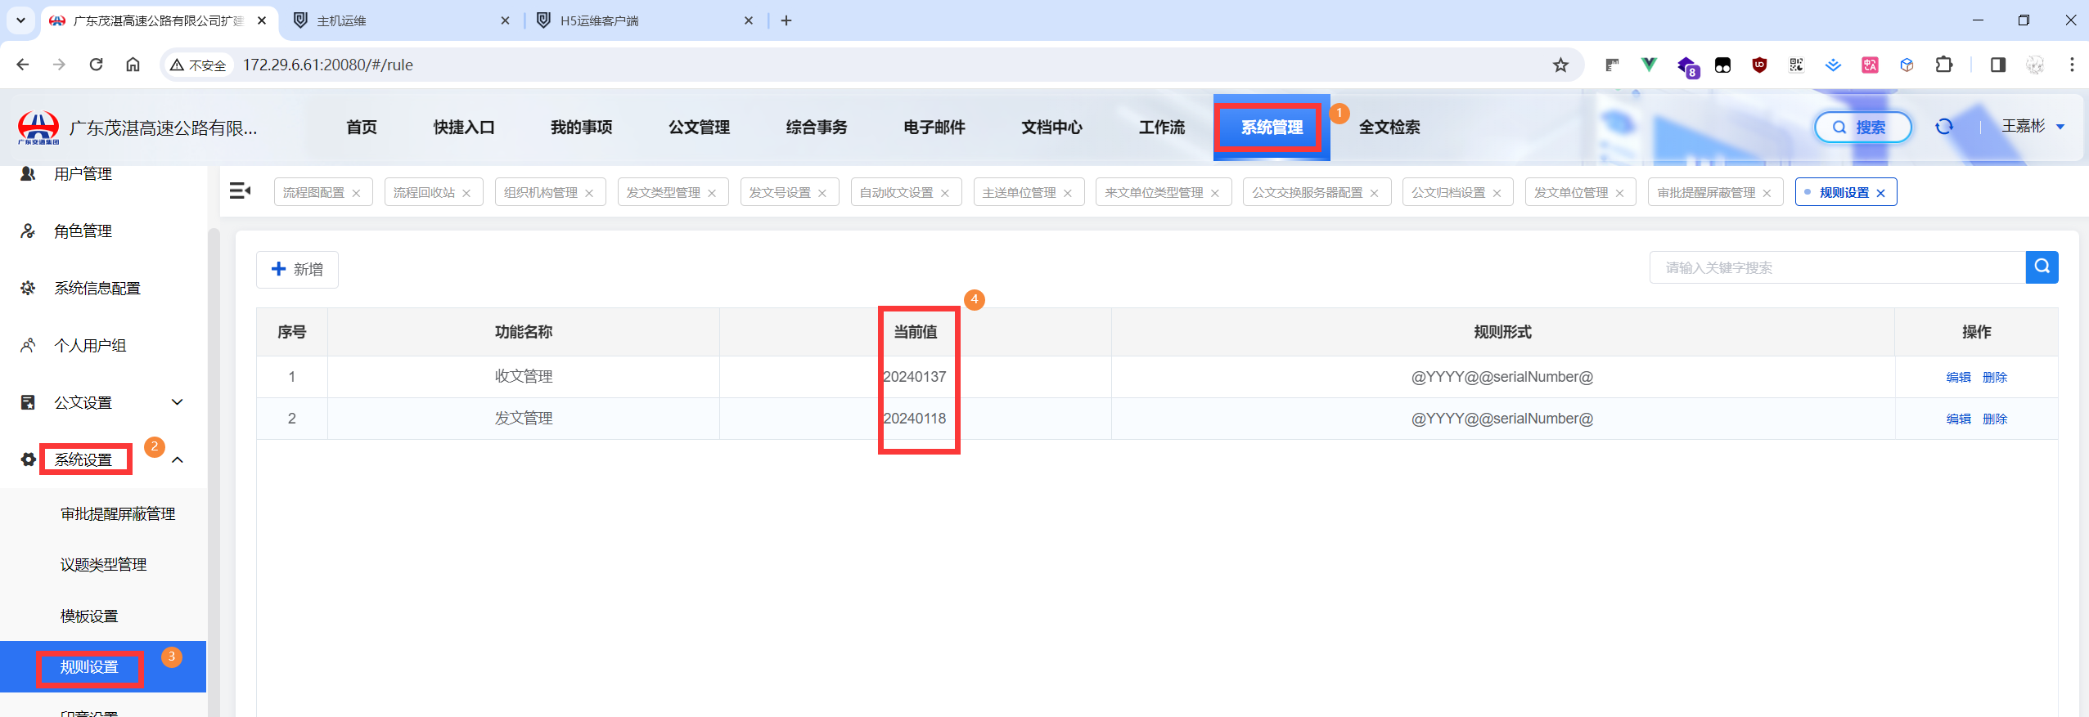Collapse the sidebar menu toggle icon

240,191
